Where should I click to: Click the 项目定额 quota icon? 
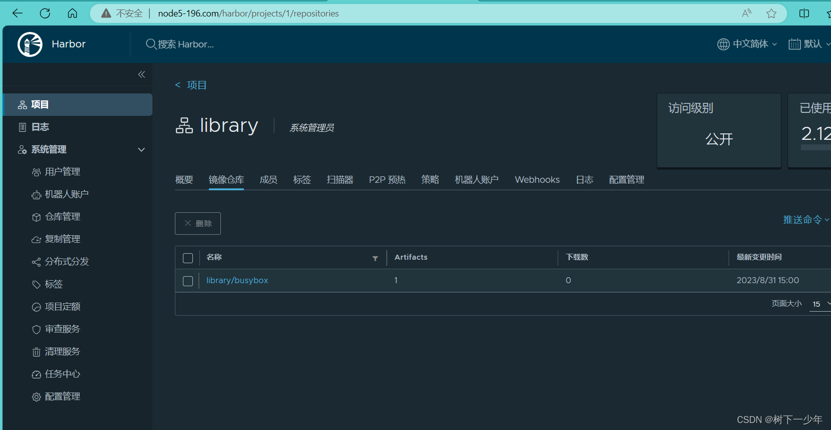tap(36, 307)
